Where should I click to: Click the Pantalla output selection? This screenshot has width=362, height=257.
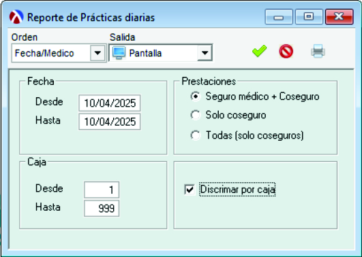(145, 53)
